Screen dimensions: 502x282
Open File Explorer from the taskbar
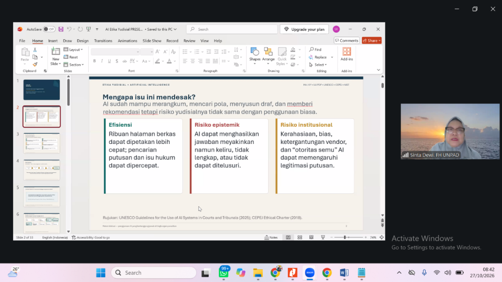point(258,273)
